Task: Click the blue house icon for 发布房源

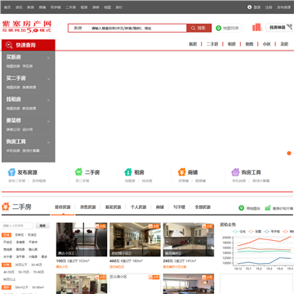Action: tap(11, 172)
